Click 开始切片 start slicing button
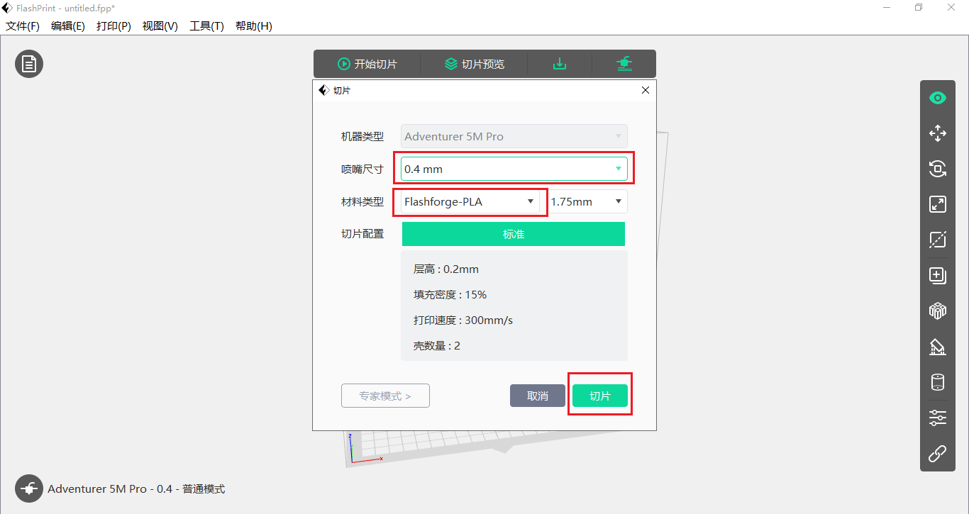969x514 pixels. click(x=367, y=64)
